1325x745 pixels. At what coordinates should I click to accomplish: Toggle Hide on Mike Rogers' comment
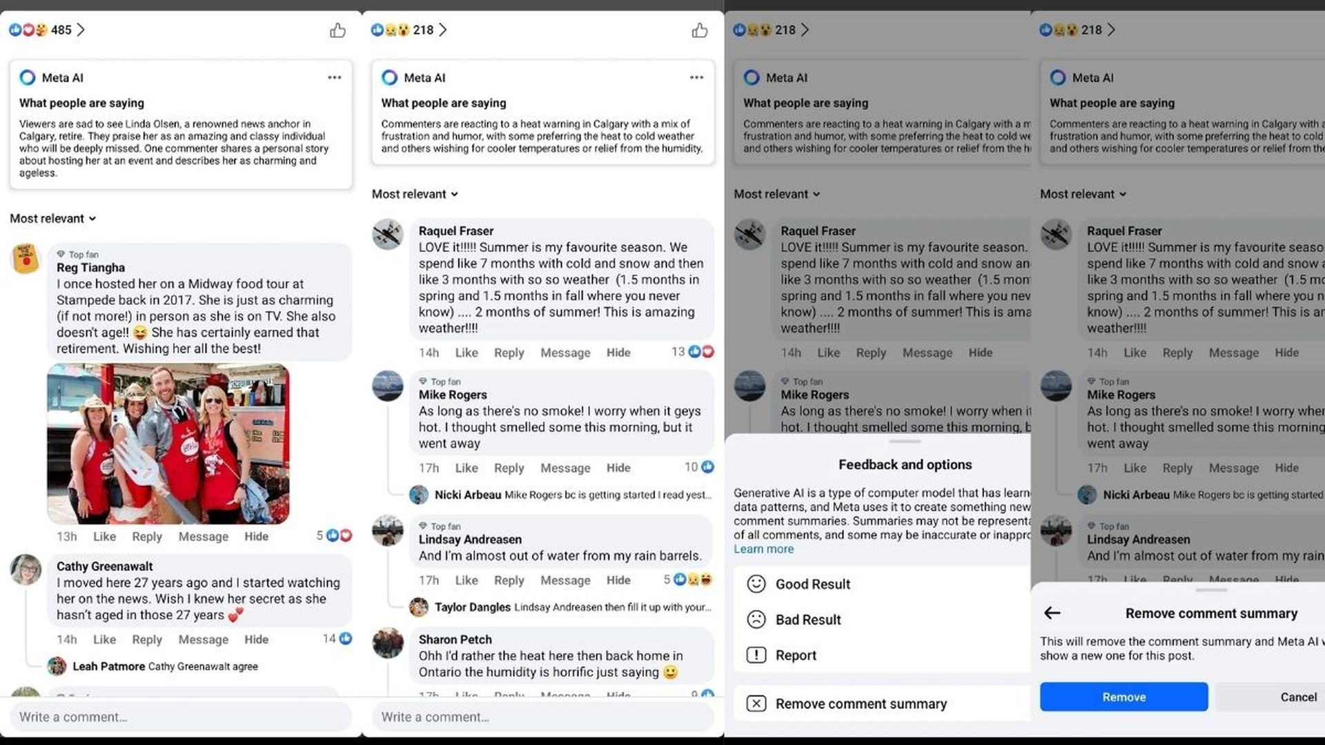tap(619, 466)
